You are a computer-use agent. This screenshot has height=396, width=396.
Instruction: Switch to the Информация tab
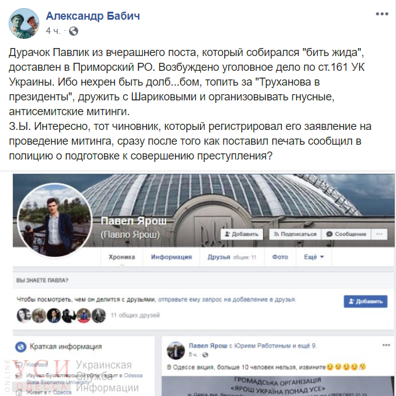click(171, 257)
